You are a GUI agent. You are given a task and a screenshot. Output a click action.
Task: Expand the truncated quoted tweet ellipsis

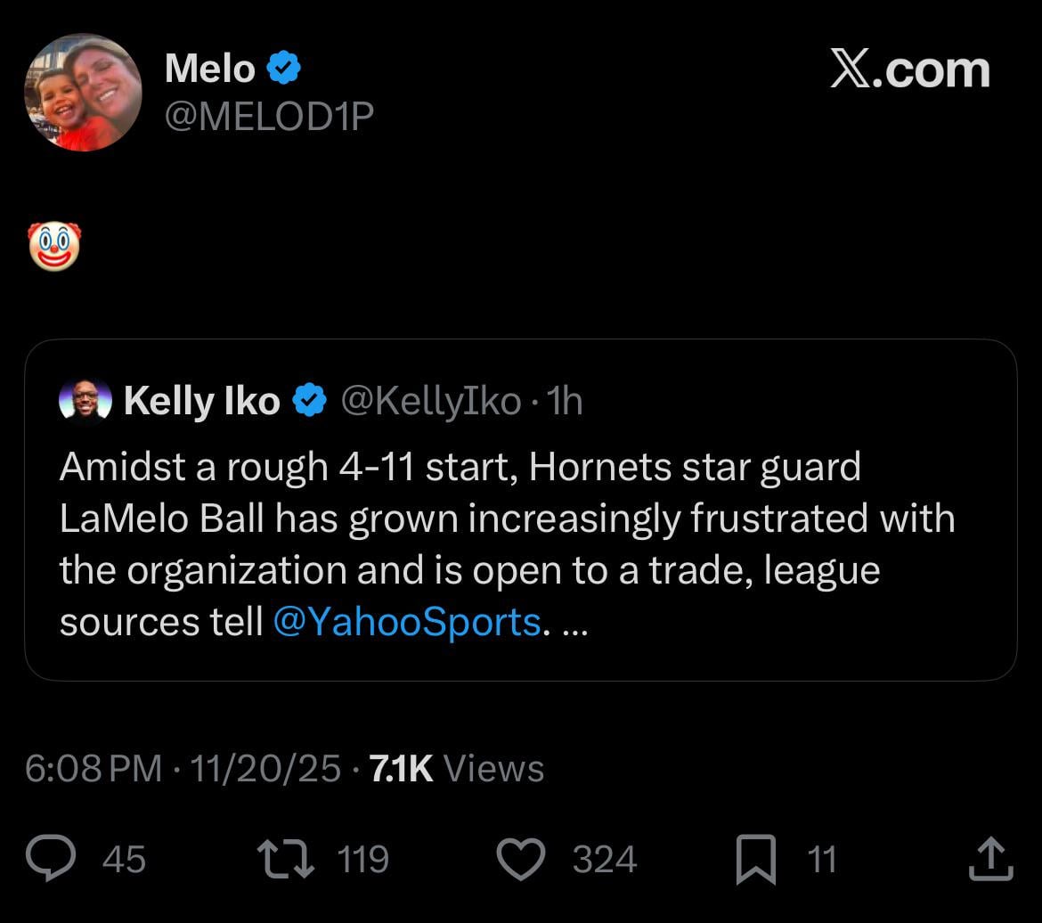click(575, 623)
